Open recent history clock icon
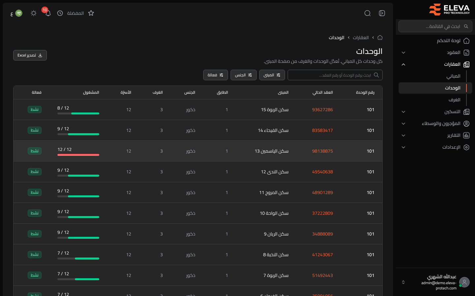The width and height of the screenshot is (475, 296). pyautogui.click(x=60, y=13)
